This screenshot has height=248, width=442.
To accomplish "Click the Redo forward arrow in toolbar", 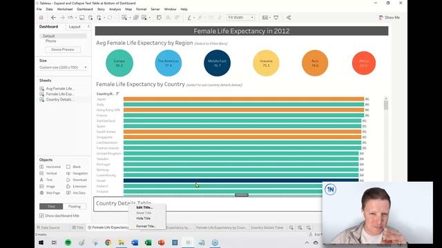I will pyautogui.click(x=62, y=17).
